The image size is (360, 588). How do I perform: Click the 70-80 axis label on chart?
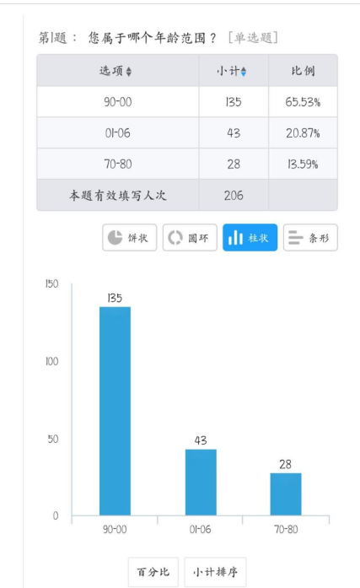[286, 529]
